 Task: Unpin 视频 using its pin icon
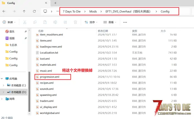[x=26, y=38]
